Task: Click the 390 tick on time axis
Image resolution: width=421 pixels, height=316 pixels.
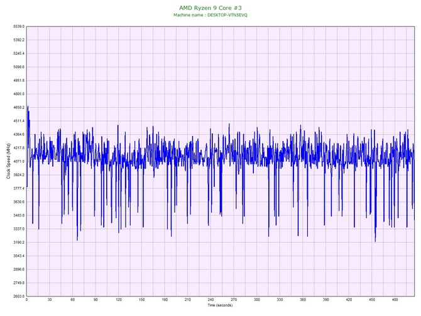Action: tap(326, 300)
